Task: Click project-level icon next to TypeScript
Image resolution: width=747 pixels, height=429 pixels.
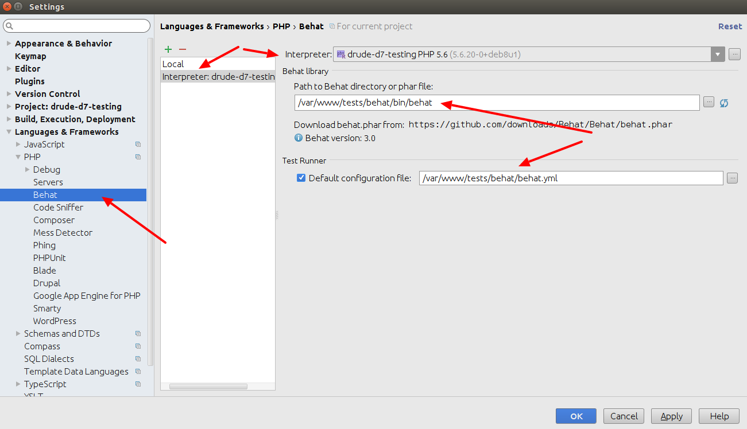Action: tap(138, 384)
